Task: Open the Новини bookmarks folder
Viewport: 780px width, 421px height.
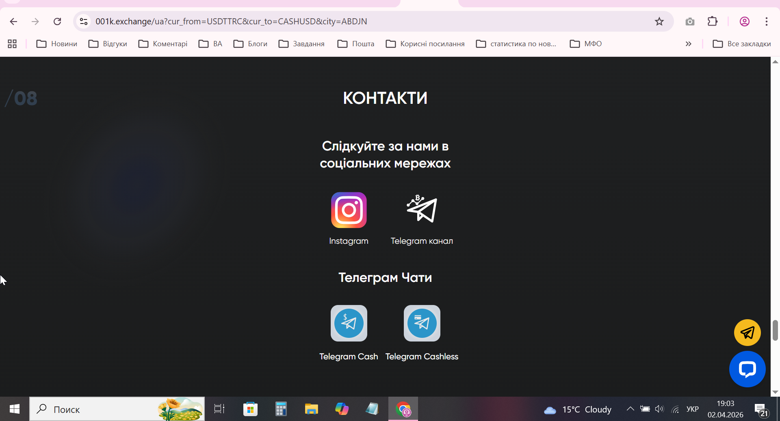Action: click(x=57, y=44)
